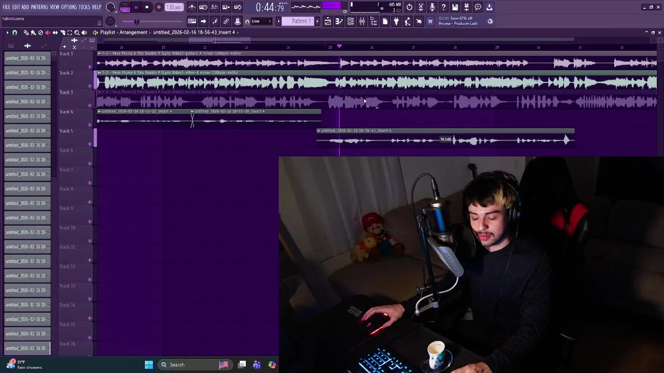Select the playlist Mute tool

(48, 33)
